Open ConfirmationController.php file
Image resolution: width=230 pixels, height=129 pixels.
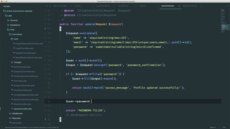(x=26, y=76)
